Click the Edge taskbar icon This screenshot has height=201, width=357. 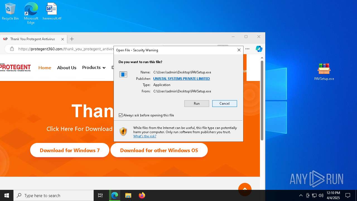[x=115, y=195]
